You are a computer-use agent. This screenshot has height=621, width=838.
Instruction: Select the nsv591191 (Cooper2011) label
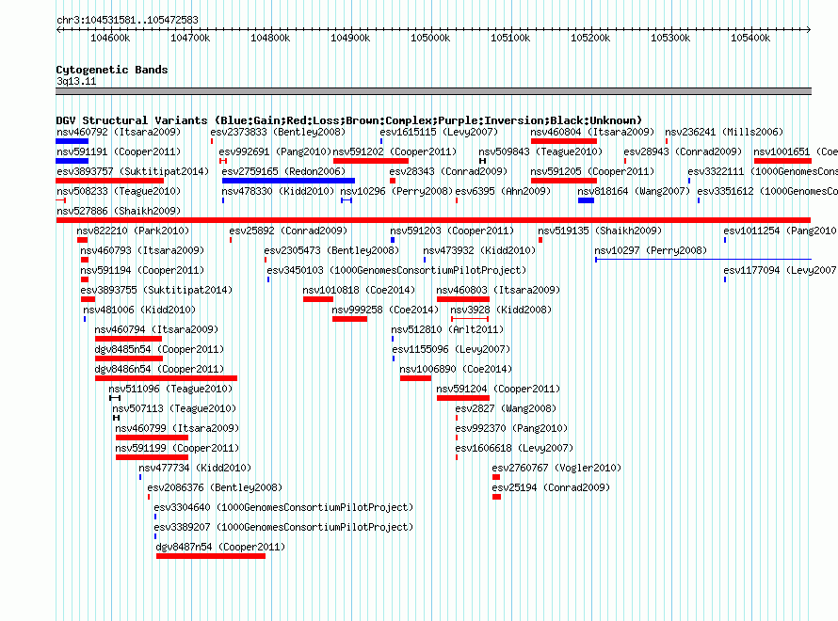118,151
